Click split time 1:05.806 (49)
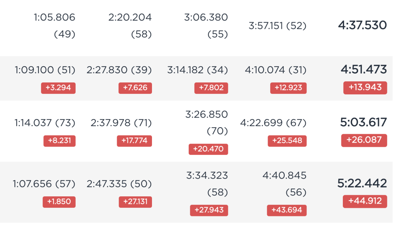This screenshot has width=404, height=230. [x=54, y=26]
